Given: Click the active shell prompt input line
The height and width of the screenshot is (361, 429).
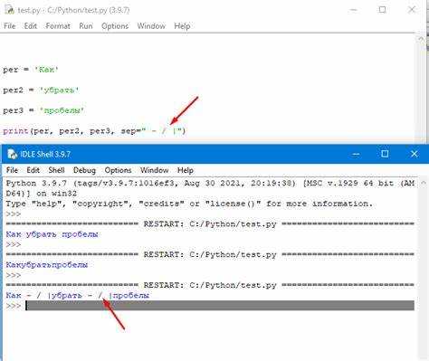Looking at the screenshot, I should (x=220, y=306).
